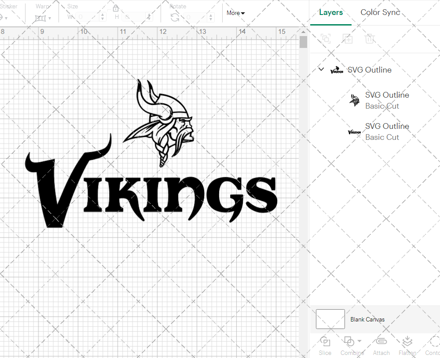Select the Layers tab
Image resolution: width=440 pixels, height=358 pixels.
coord(331,12)
